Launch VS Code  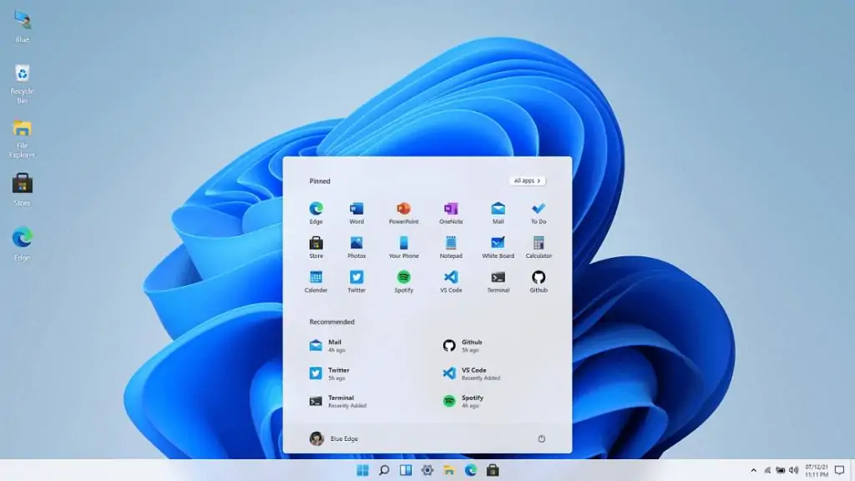pyautogui.click(x=451, y=281)
